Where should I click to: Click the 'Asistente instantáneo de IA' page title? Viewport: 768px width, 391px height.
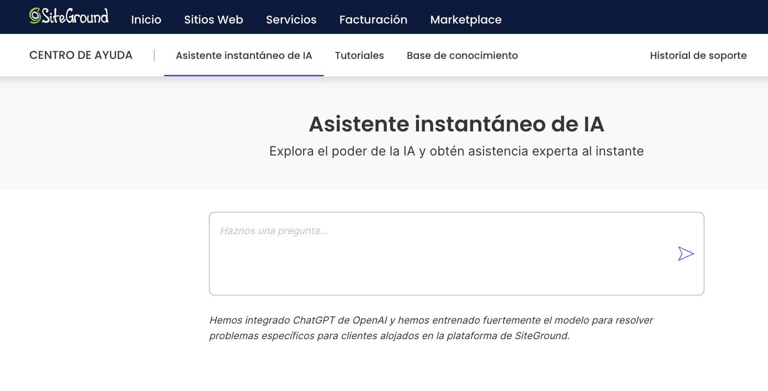pos(456,124)
